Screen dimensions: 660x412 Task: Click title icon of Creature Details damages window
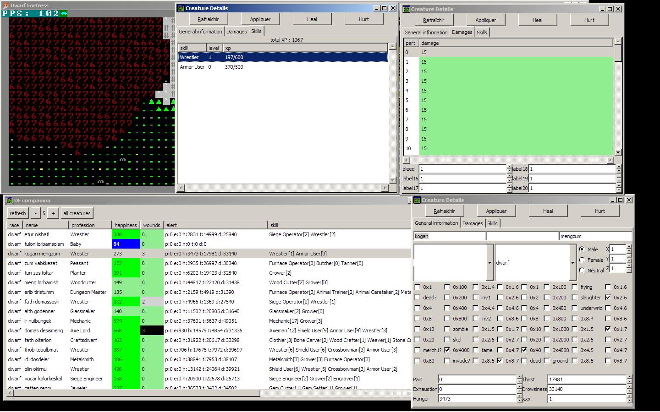point(406,9)
